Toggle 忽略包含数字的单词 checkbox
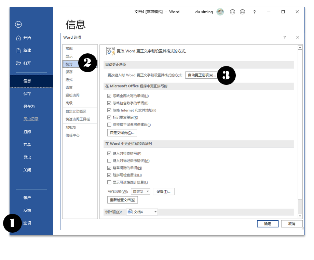Screen dimensions: 314x260 [x=109, y=103]
